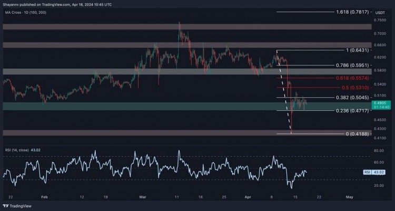Image resolution: width=395 pixels, height=211 pixels.
Task: Click the 20.00 RSI axis label
Action: tap(379, 186)
